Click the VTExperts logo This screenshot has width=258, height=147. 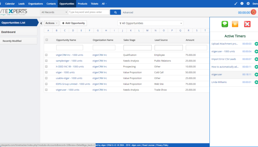(13, 12)
